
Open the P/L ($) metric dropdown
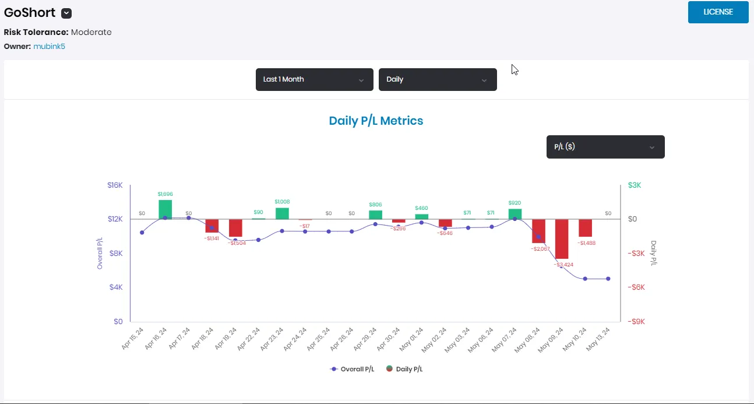605,147
